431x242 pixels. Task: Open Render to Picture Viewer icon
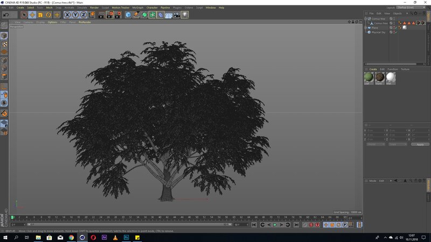109,15
